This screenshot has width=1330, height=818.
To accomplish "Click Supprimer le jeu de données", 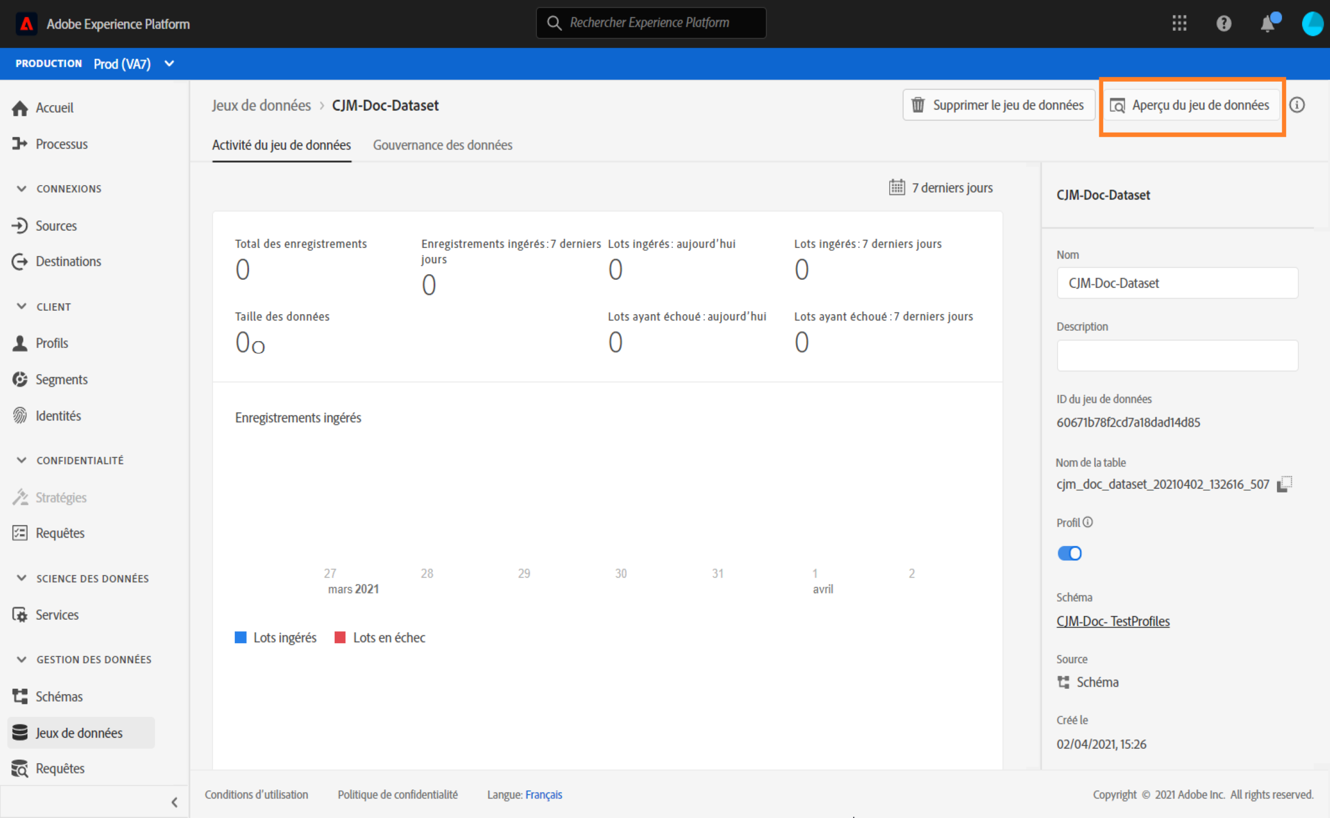I will click(x=998, y=105).
